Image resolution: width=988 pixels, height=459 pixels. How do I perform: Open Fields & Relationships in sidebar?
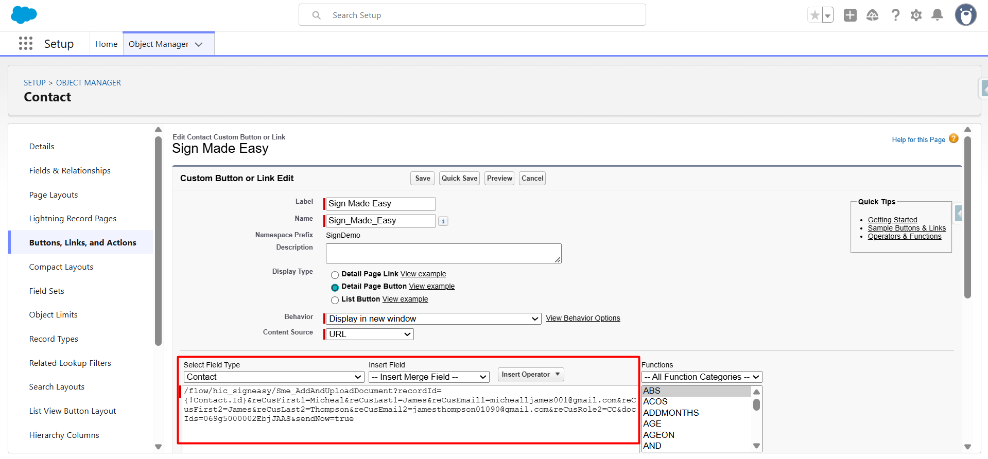click(x=70, y=171)
